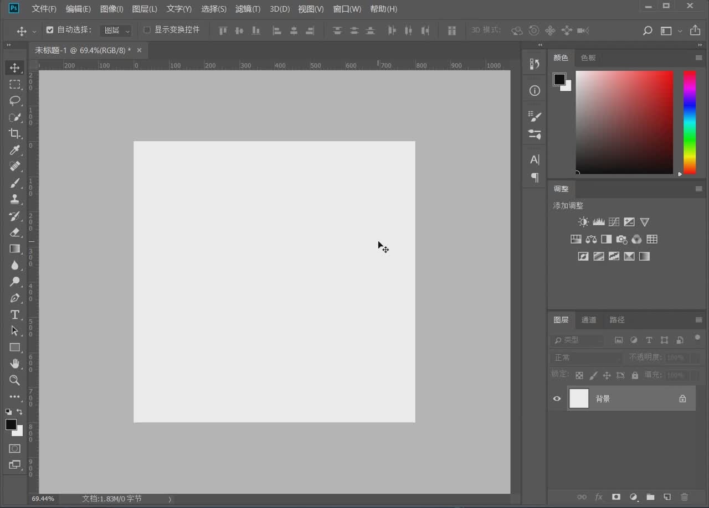Open the Adjustments panel options menu
Image resolution: width=709 pixels, height=508 pixels.
click(699, 189)
